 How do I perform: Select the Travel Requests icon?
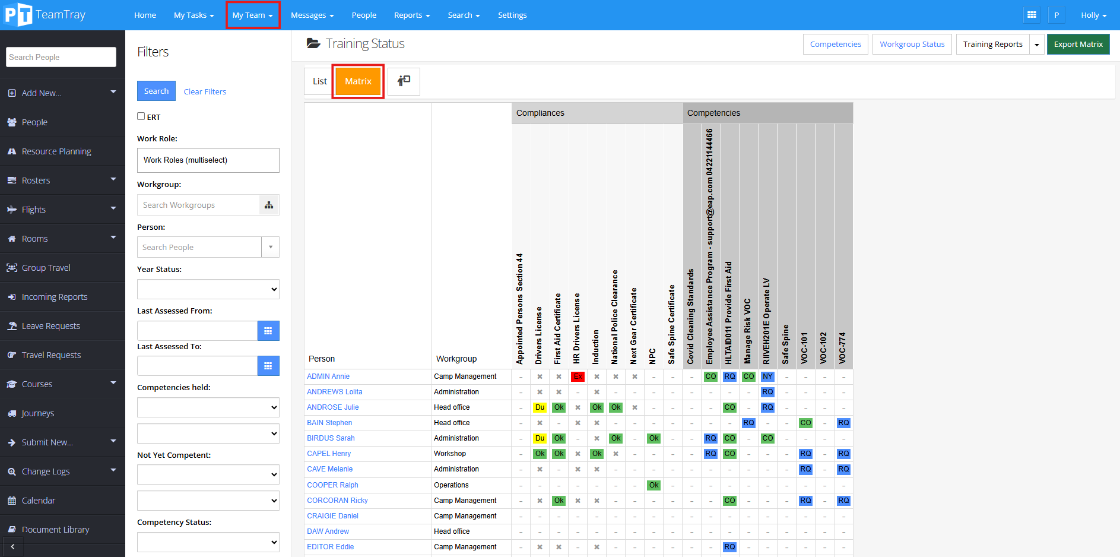[12, 355]
